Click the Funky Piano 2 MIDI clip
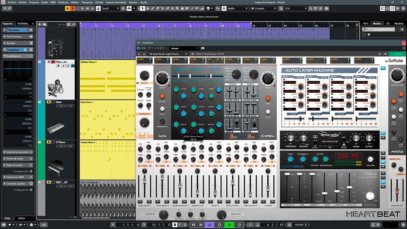The image size is (407, 229). tap(108, 160)
